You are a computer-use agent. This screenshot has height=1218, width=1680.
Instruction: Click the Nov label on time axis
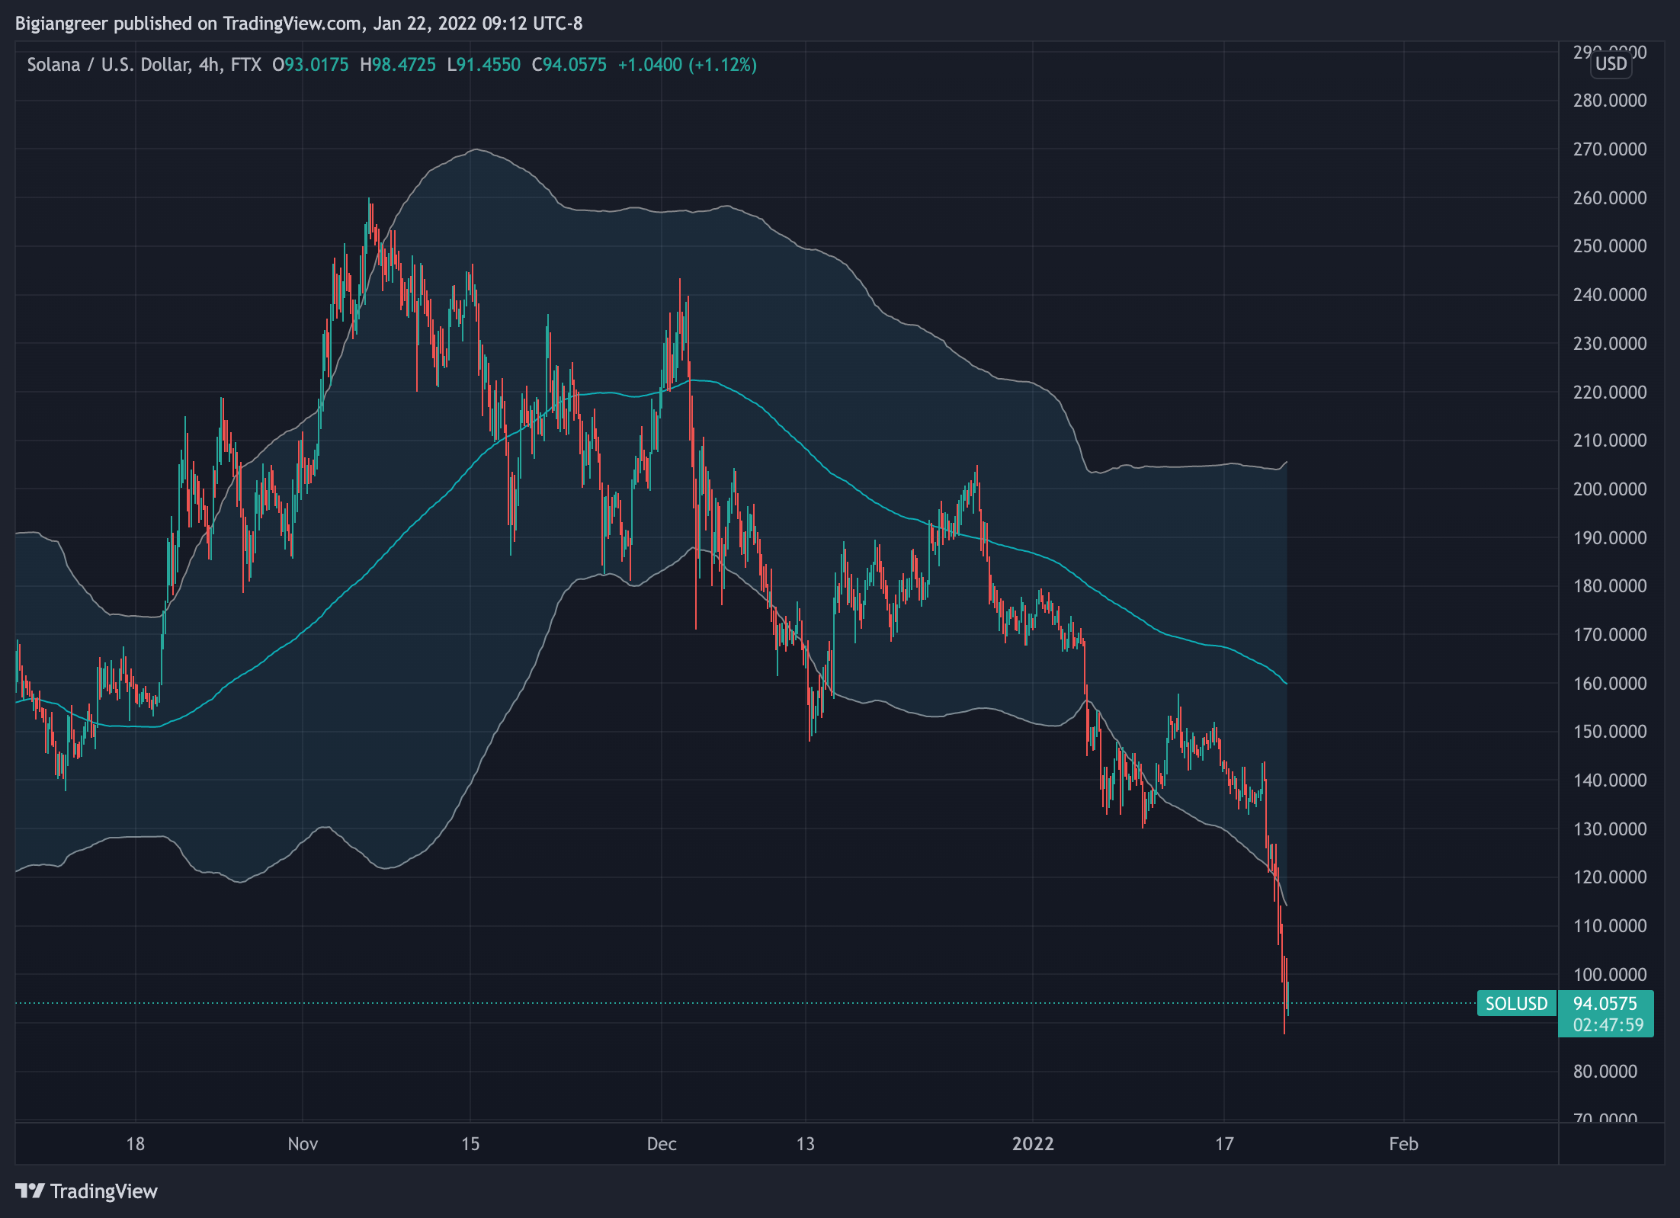[303, 1143]
